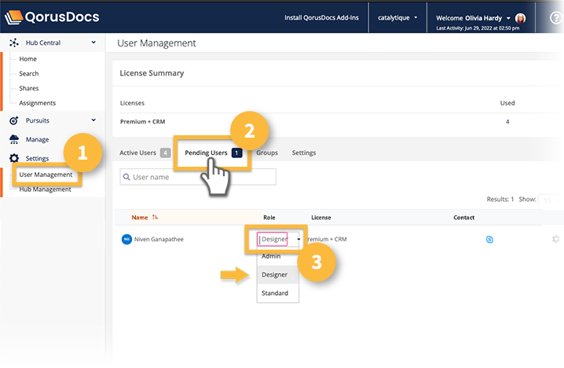This screenshot has height=368, width=564.
Task: Click the Premium + CRM license row
Action: pyautogui.click(x=142, y=122)
